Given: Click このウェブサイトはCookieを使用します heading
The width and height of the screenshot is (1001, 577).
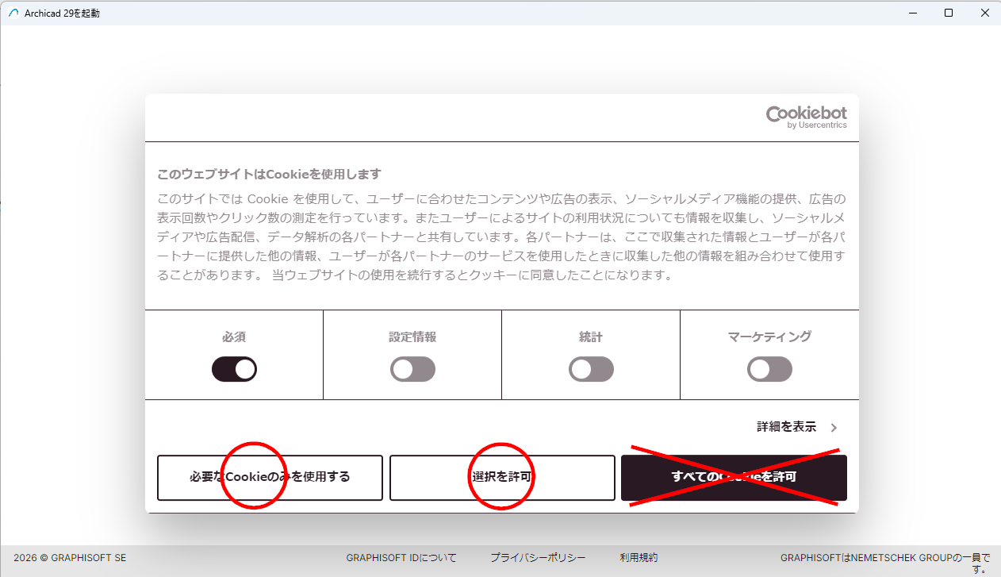Looking at the screenshot, I should click(269, 174).
